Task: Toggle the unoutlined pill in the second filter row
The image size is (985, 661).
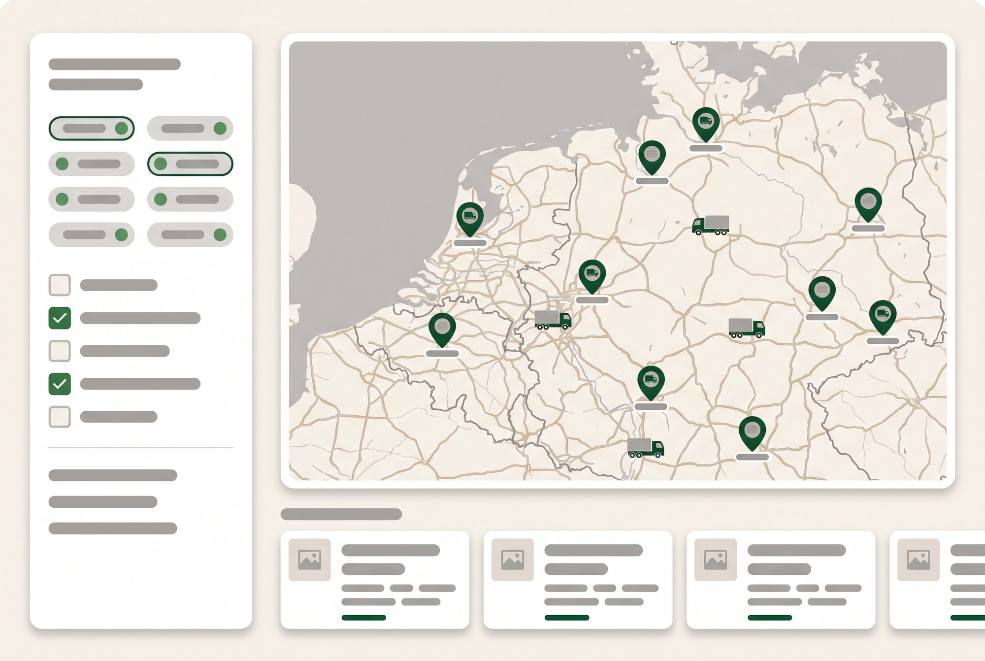Action: click(92, 164)
